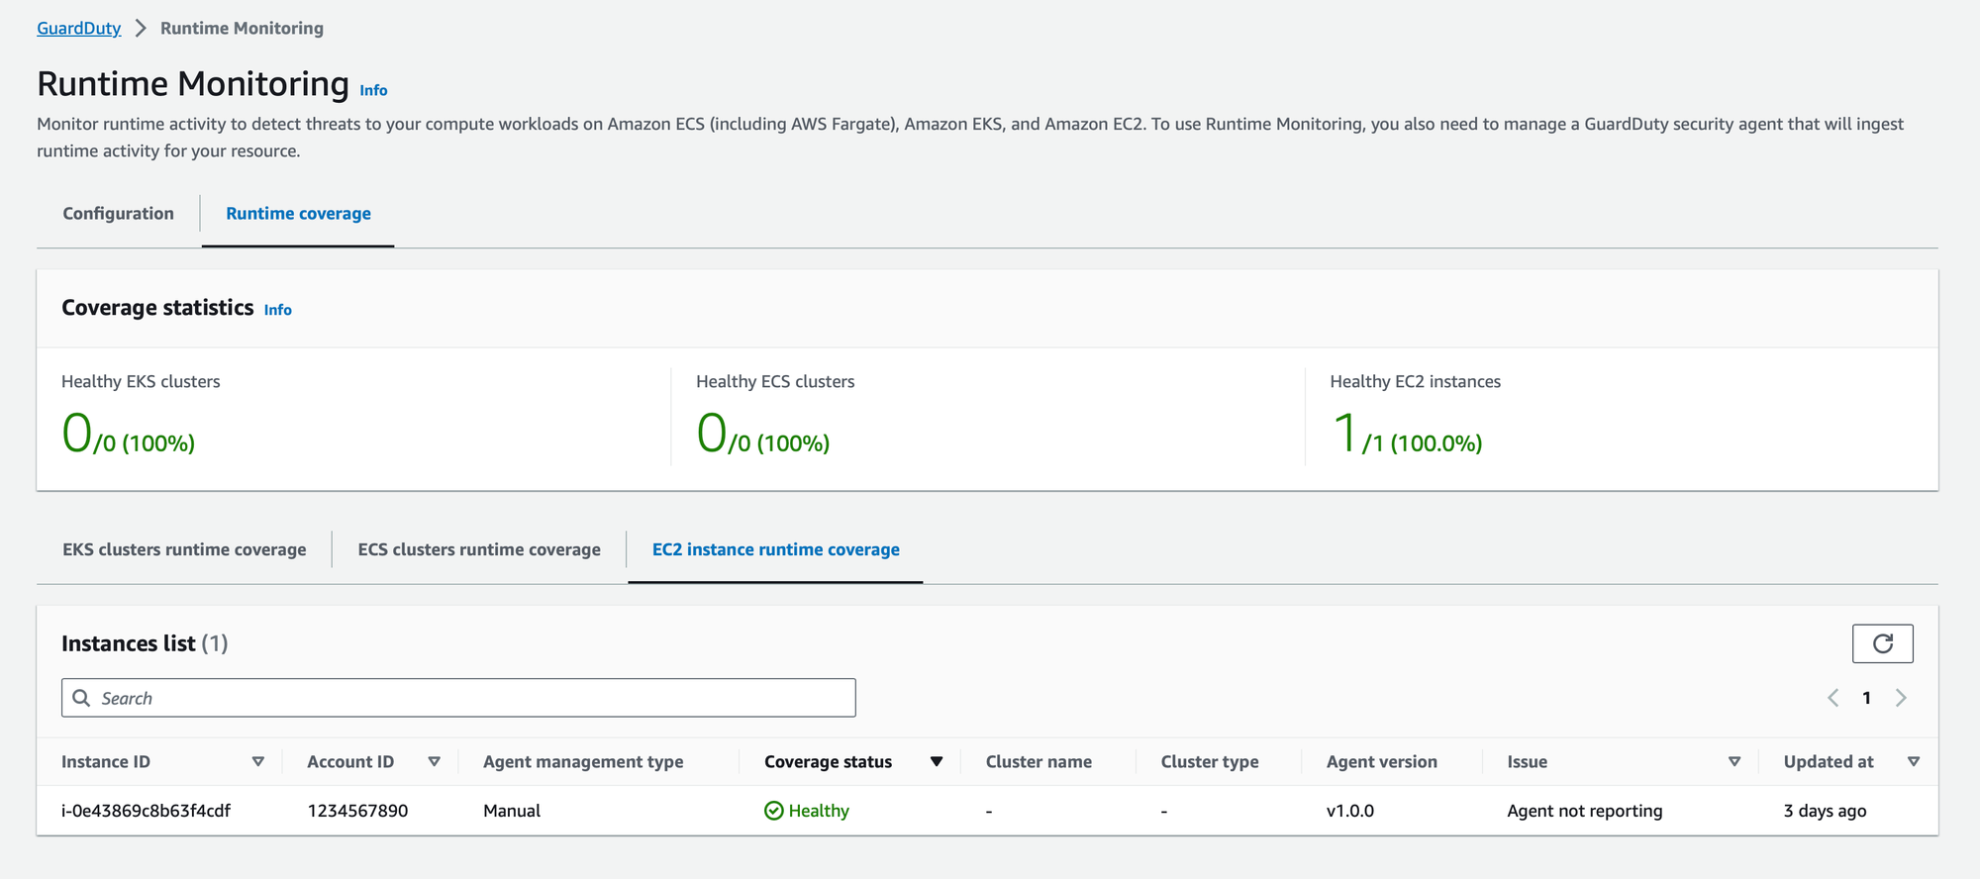
Task: Open the GuardDuty breadcrumb link
Action: tap(78, 28)
